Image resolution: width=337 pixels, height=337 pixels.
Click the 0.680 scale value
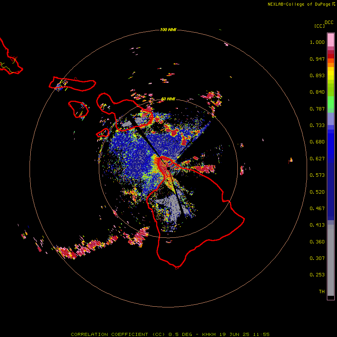tap(317, 142)
